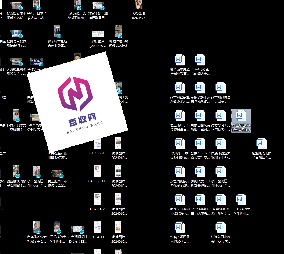
Task: Select the 爱上扬州 video file
Action: [x=57, y=178]
